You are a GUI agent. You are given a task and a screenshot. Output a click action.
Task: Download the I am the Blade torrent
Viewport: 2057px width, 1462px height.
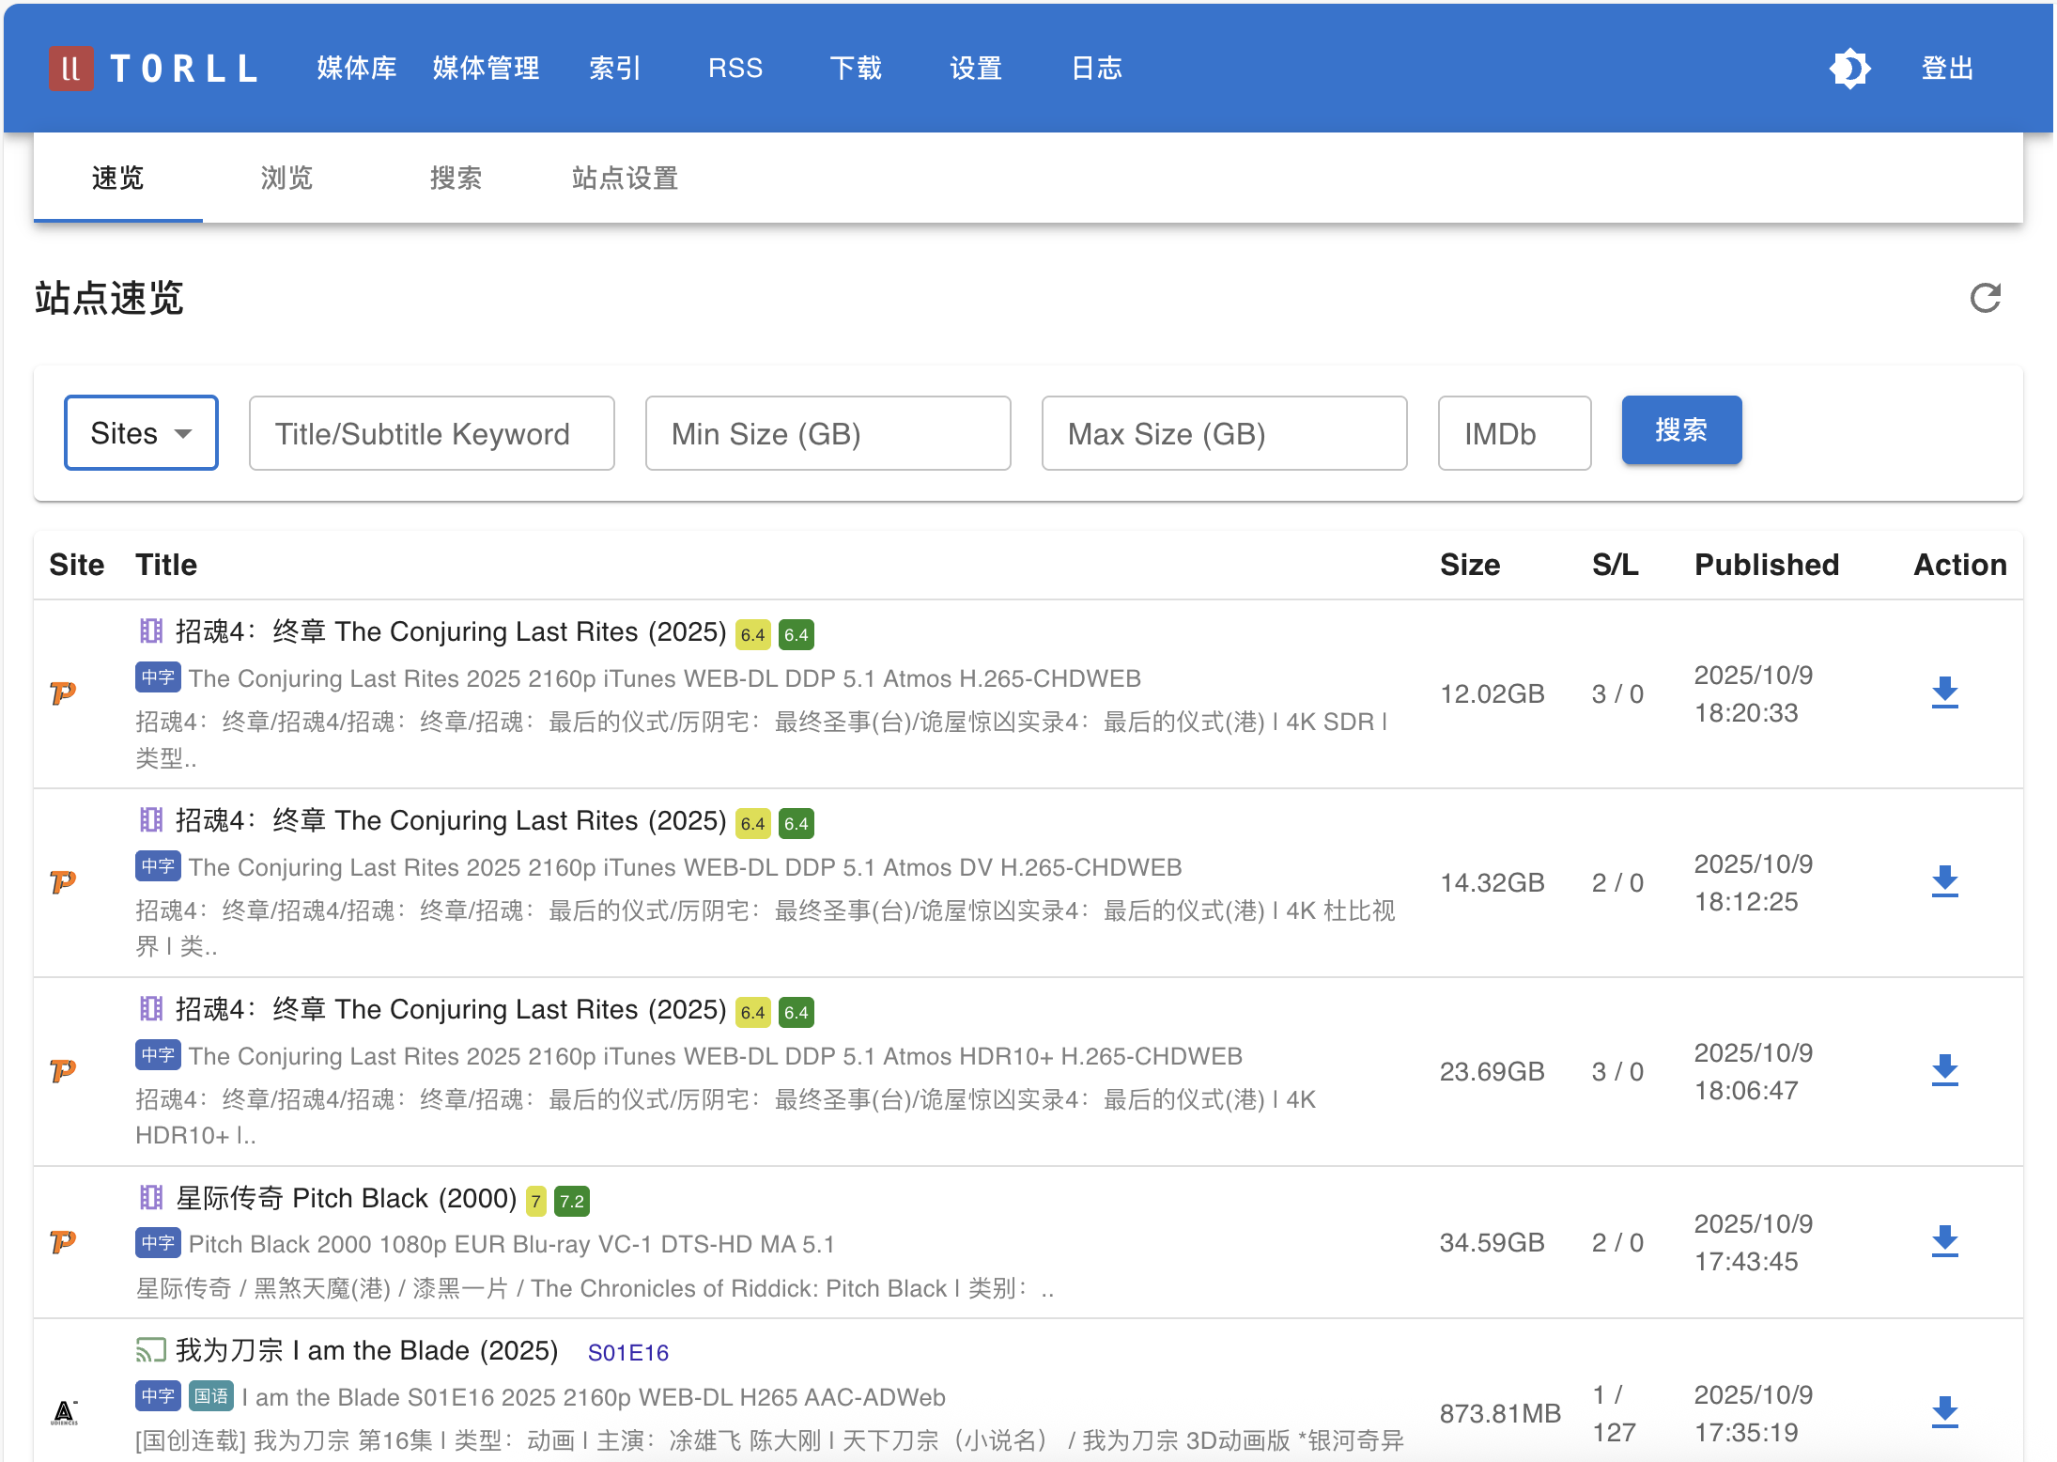[x=1944, y=1413]
